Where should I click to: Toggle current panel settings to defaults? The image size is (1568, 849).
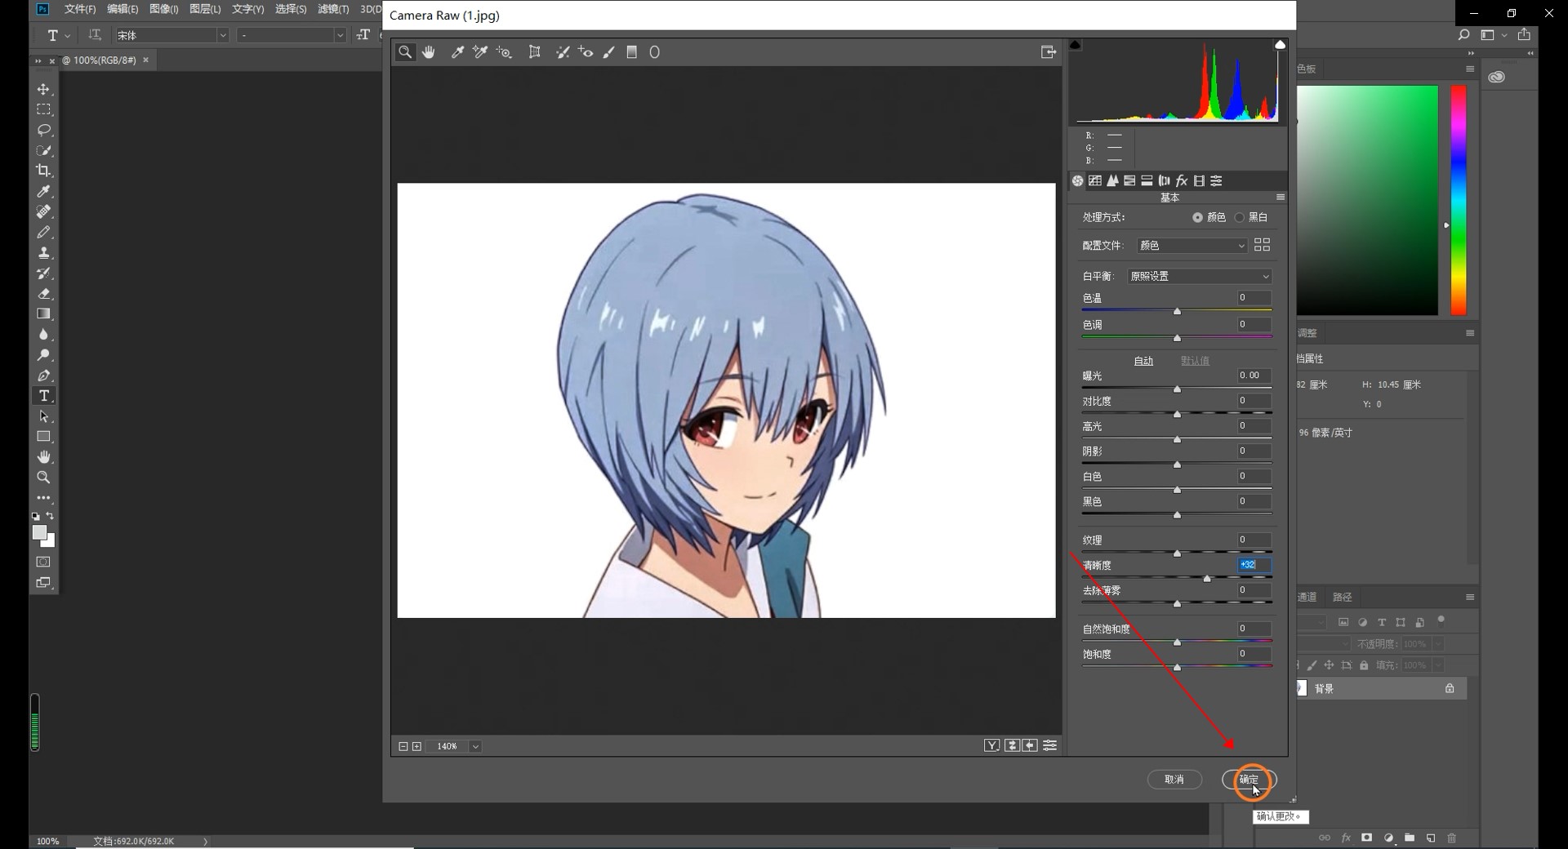(x=1050, y=745)
